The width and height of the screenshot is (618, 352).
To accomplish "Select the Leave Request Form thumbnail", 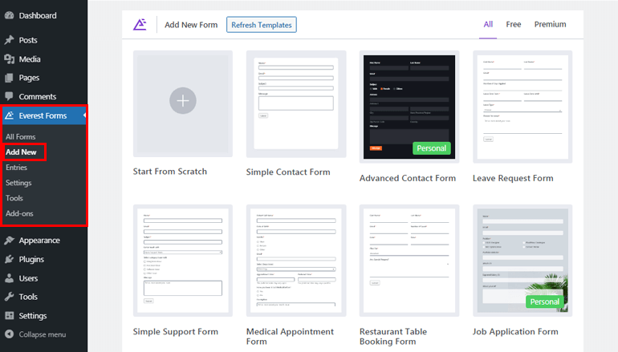I will (522, 107).
